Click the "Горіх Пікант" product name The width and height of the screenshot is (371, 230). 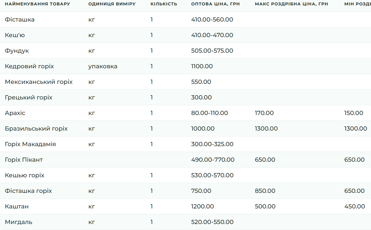(24, 160)
